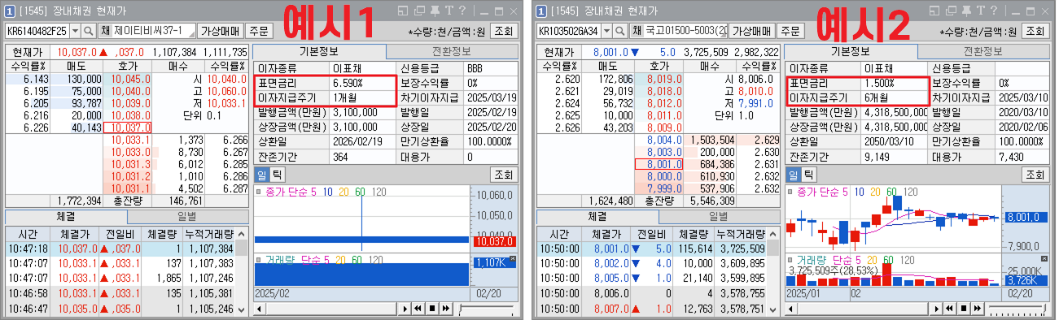The width and height of the screenshot is (1059, 320).
Task: Toggle 거래량 단순 indicator marker in left chart
Action: pos(259,260)
